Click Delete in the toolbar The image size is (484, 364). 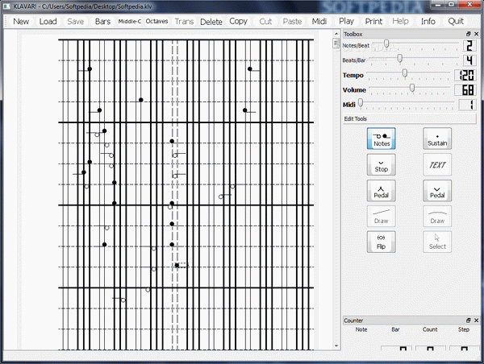click(211, 22)
